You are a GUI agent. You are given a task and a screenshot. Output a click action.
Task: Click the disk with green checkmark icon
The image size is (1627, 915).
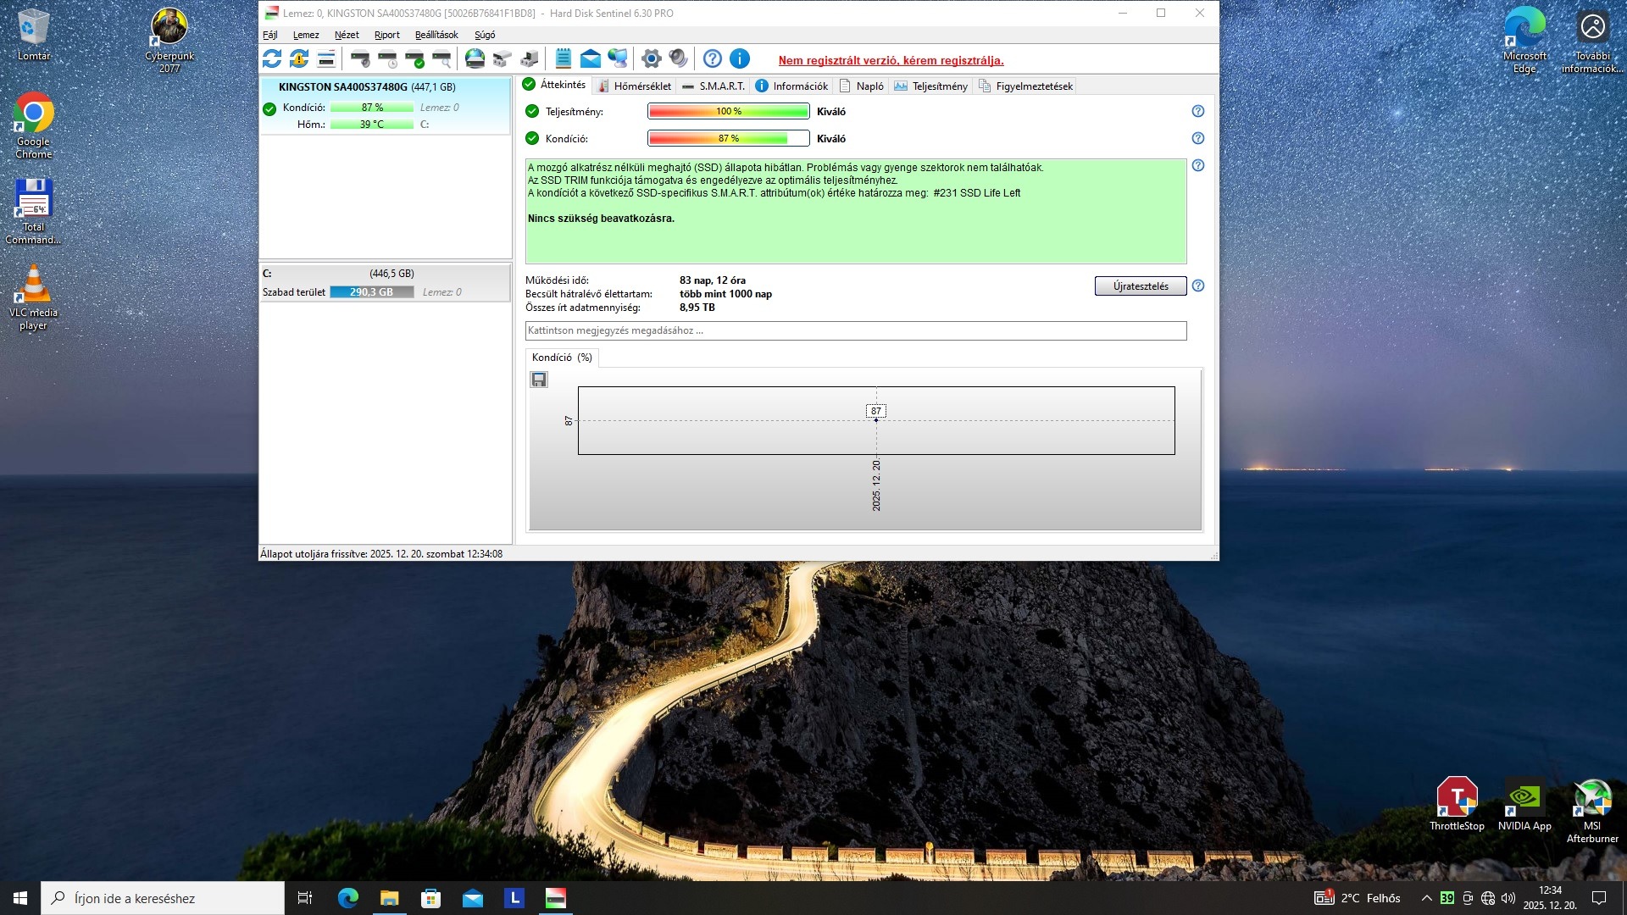414,58
